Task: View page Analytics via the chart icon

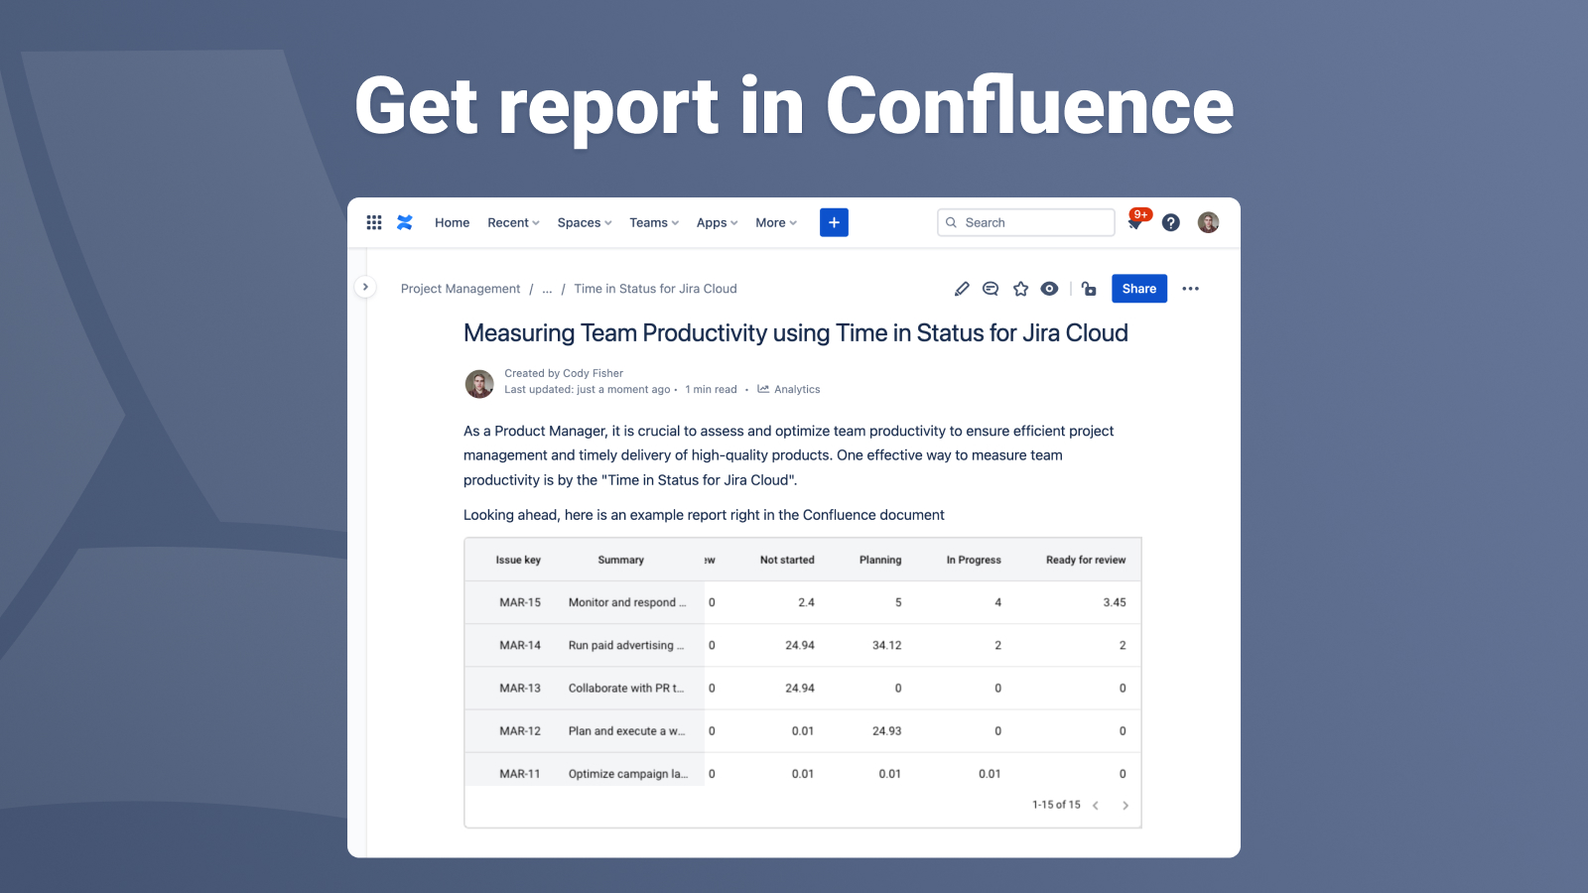Action: [x=762, y=389]
